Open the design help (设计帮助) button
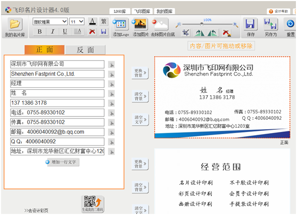This screenshot has height=215, width=297. coord(278,11)
